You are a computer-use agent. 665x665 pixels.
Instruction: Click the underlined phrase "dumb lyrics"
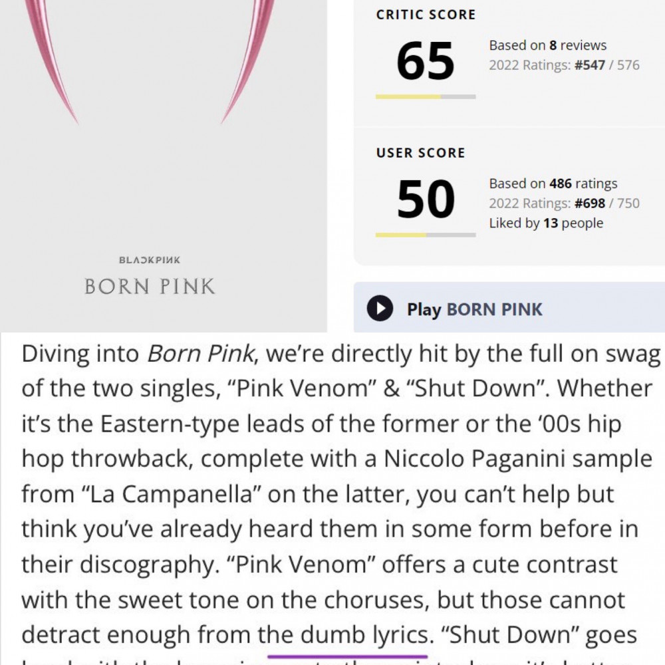tap(364, 635)
